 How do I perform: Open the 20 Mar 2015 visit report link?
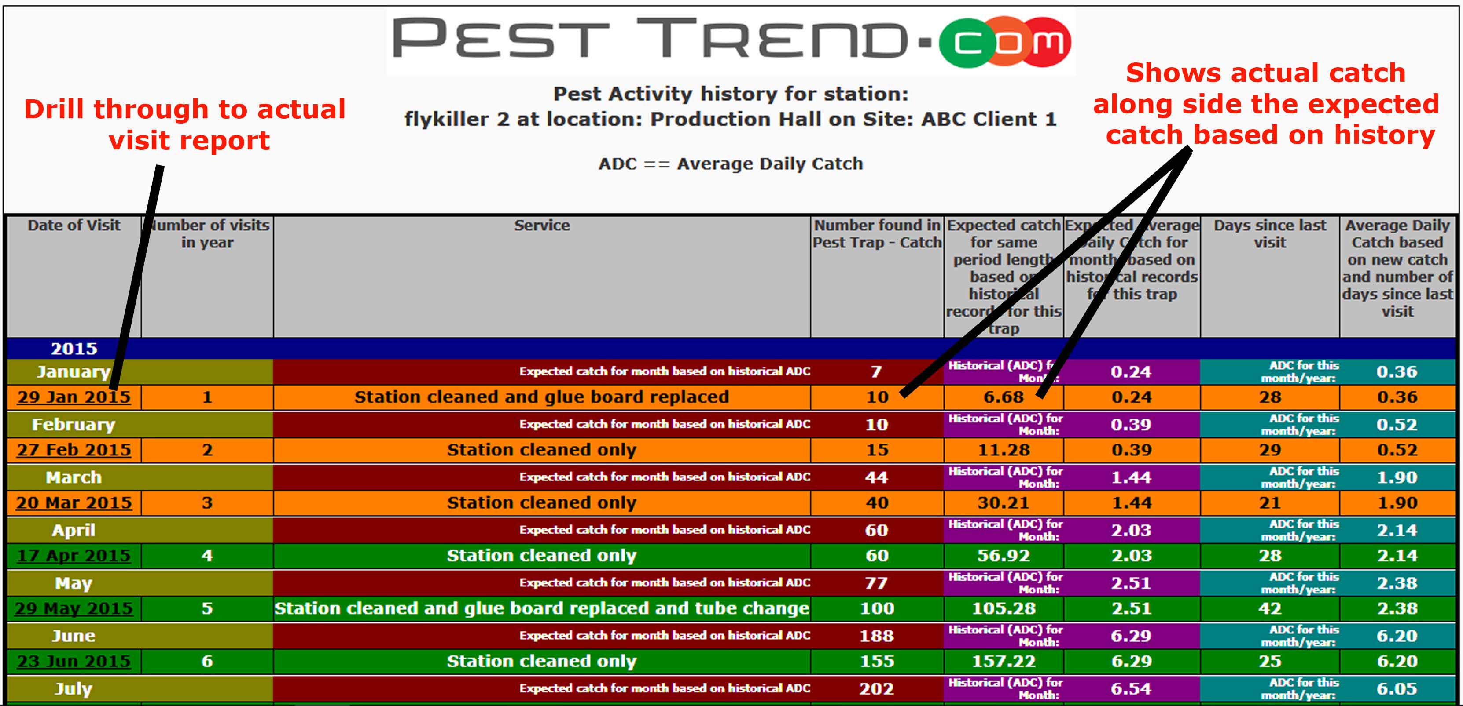coord(74,502)
